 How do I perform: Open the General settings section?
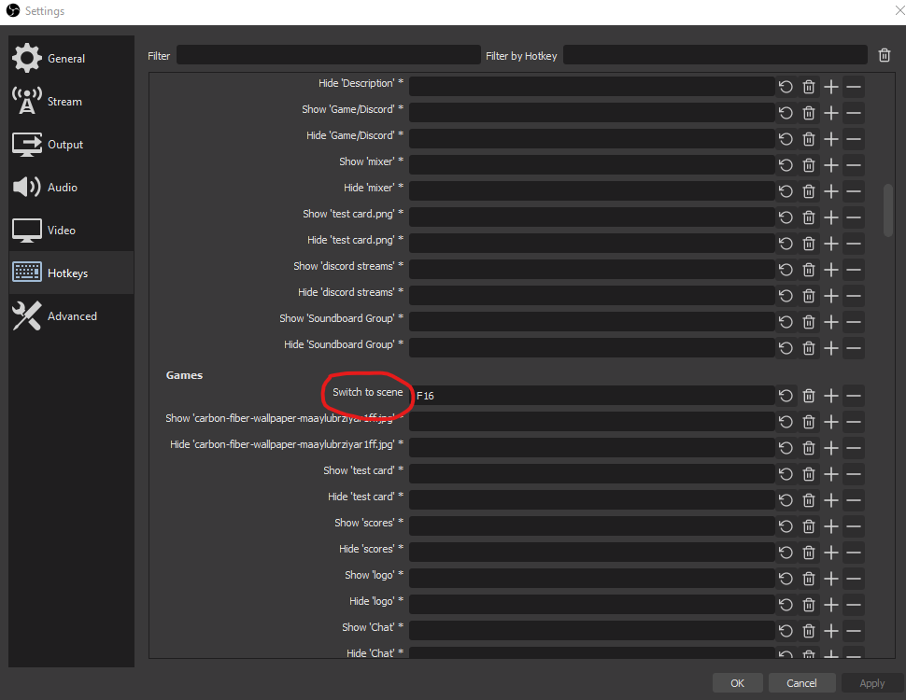click(71, 58)
